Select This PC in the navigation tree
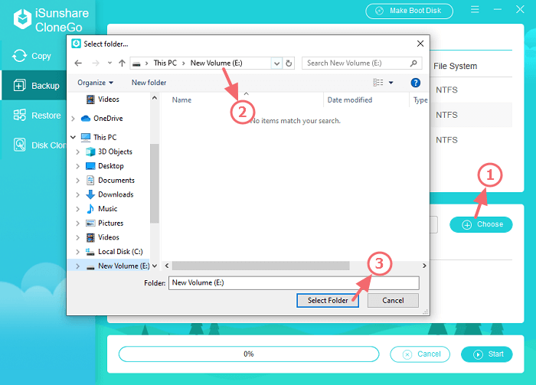Image resolution: width=536 pixels, height=385 pixels. (x=99, y=137)
